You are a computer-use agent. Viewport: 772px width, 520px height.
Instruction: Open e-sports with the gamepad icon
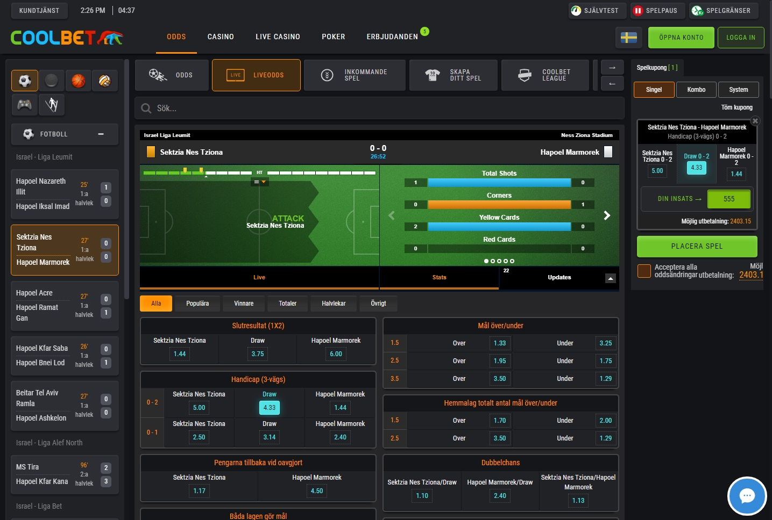[24, 105]
